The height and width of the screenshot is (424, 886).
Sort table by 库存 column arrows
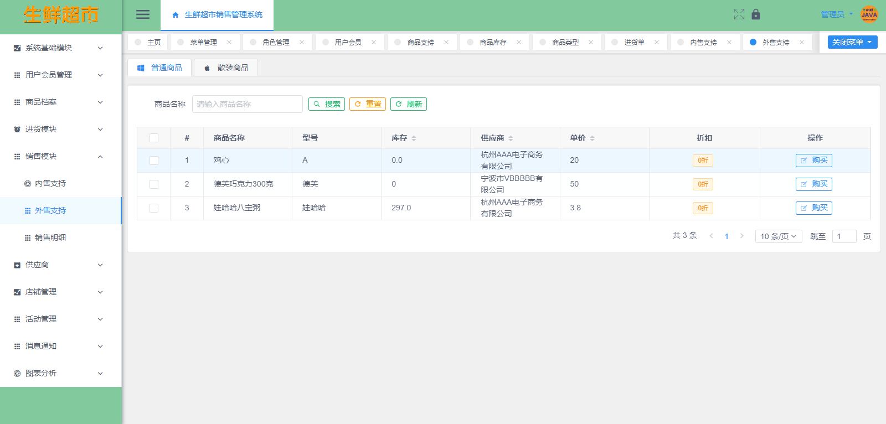[x=414, y=138]
